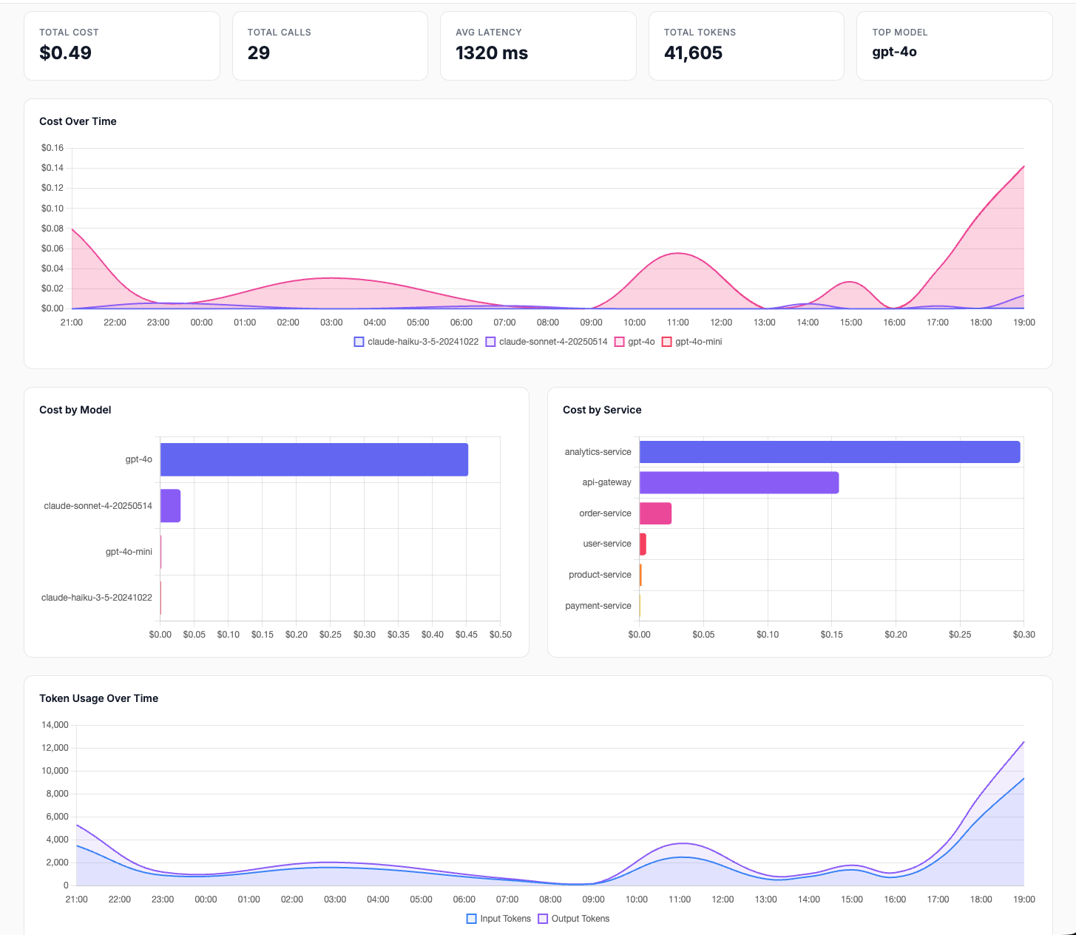1076x935 pixels.
Task: Toggle the Output Tokens legend entry
Action: click(573, 918)
